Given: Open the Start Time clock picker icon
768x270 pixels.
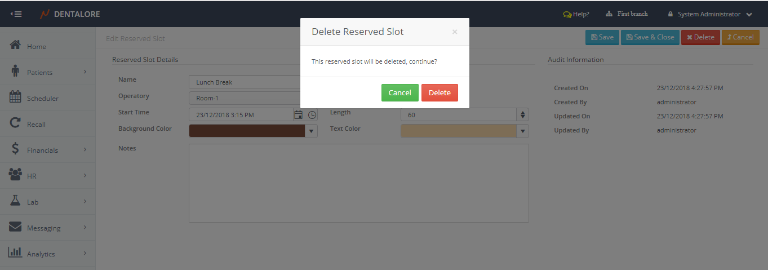Looking at the screenshot, I should (x=312, y=115).
